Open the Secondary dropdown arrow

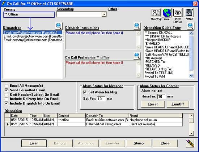[104, 14]
